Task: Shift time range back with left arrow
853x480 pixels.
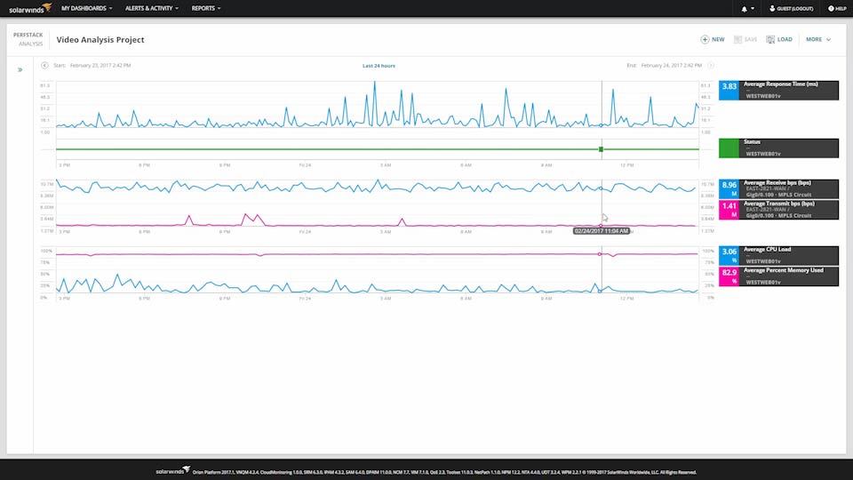Action: pyautogui.click(x=44, y=65)
